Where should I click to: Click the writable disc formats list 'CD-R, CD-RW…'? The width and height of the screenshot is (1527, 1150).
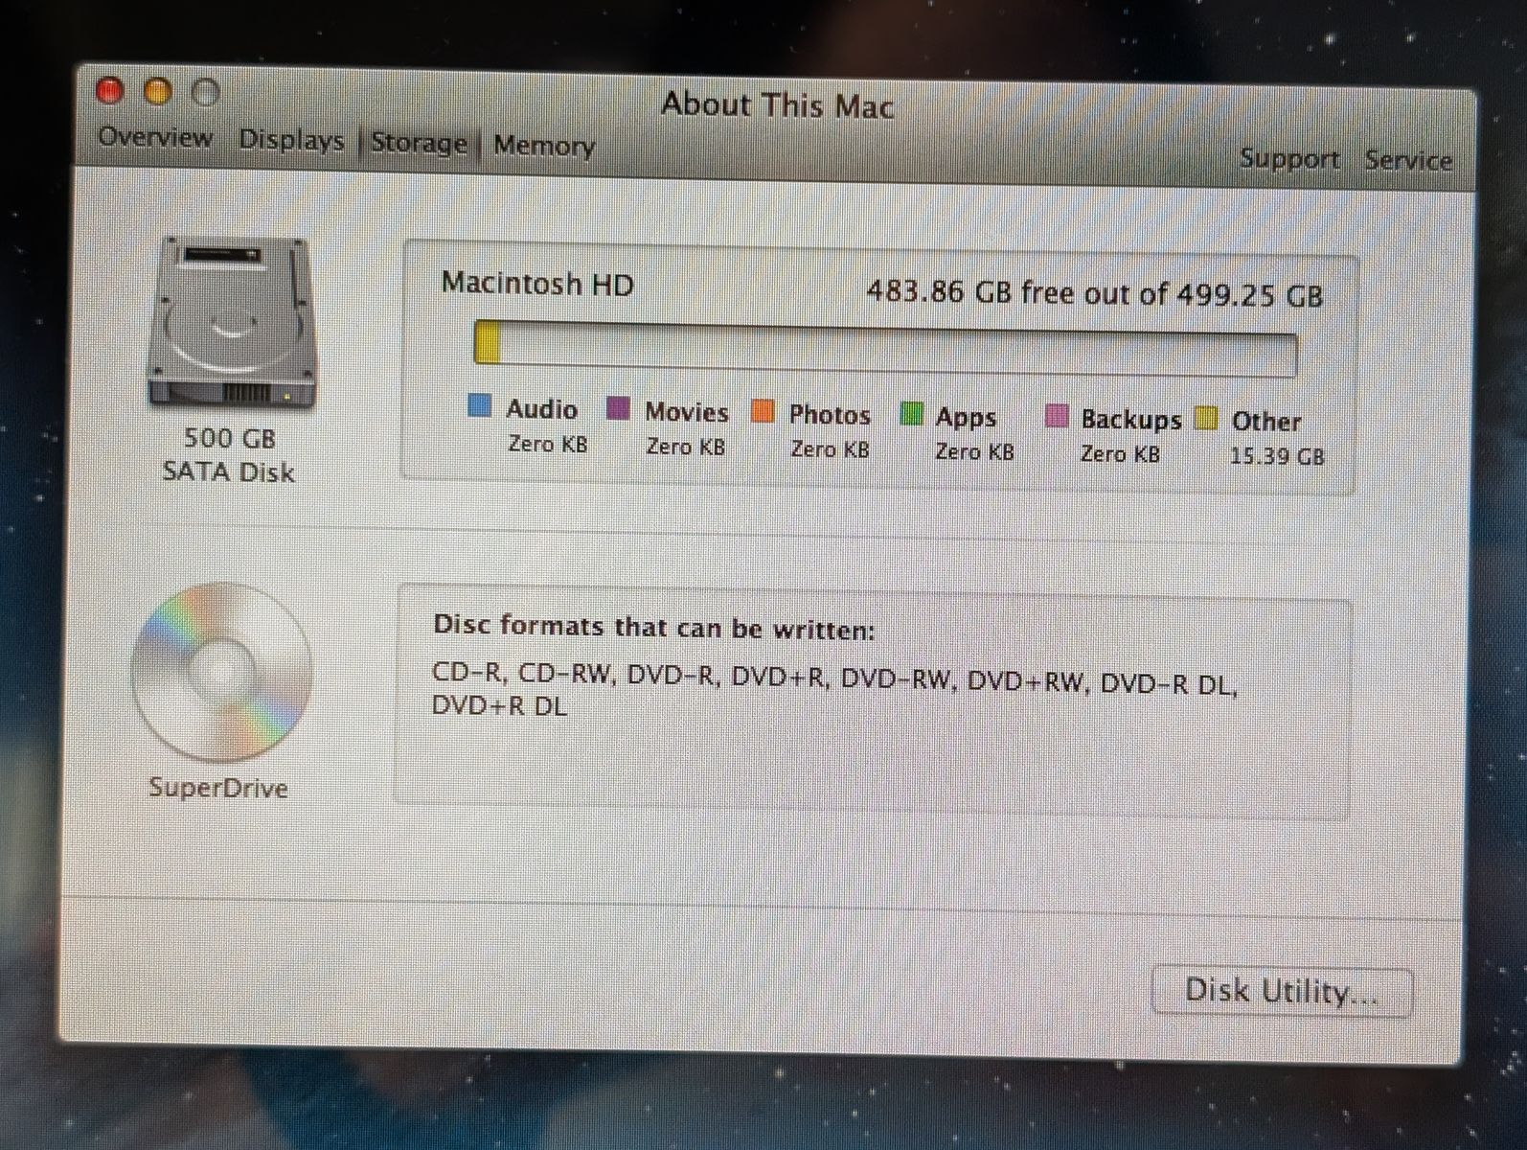click(834, 691)
